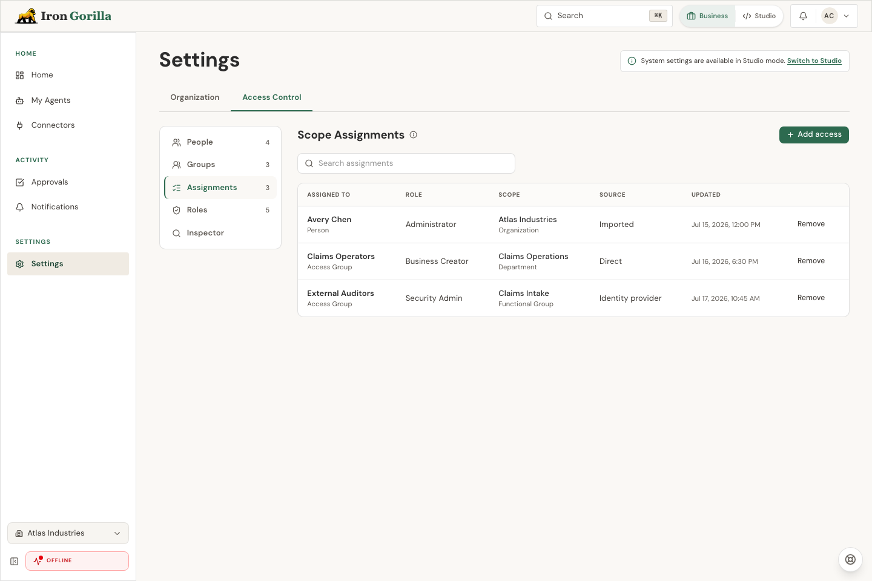Image resolution: width=872 pixels, height=581 pixels.
Task: Click the search magnifier in header
Action: click(548, 16)
